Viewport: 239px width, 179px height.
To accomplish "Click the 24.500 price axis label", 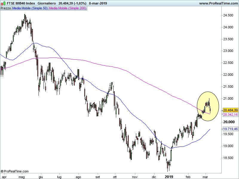I will point(228,15).
